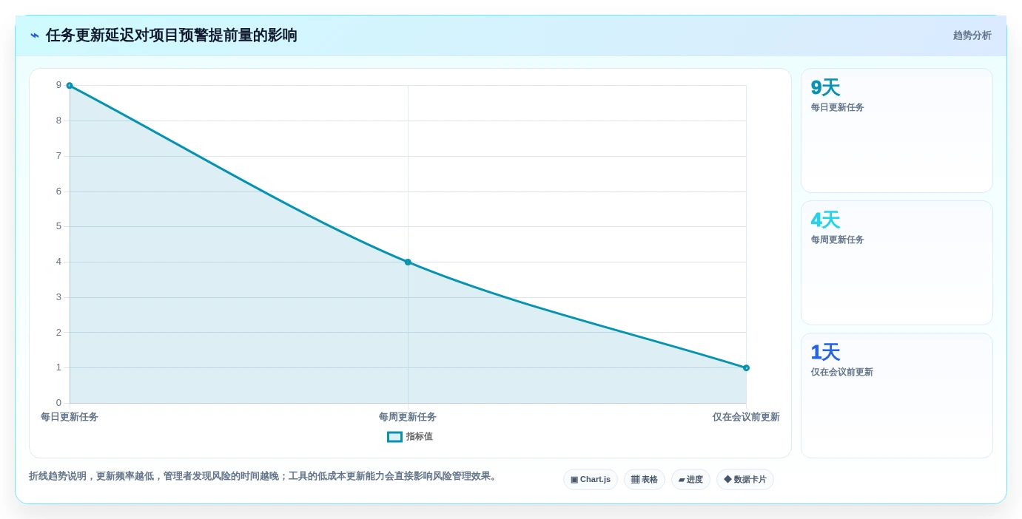
Task: Click the 表格 tag
Action: 644,479
